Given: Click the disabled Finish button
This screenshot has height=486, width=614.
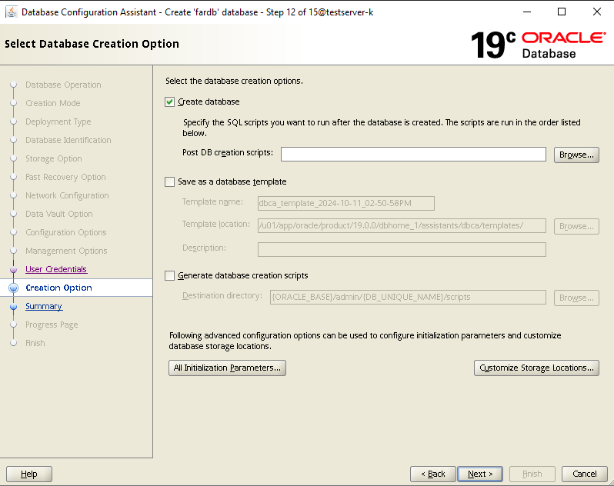Looking at the screenshot, I should pos(532,474).
